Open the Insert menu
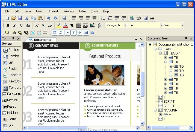This screenshot has height=132, width=195. 40,11
